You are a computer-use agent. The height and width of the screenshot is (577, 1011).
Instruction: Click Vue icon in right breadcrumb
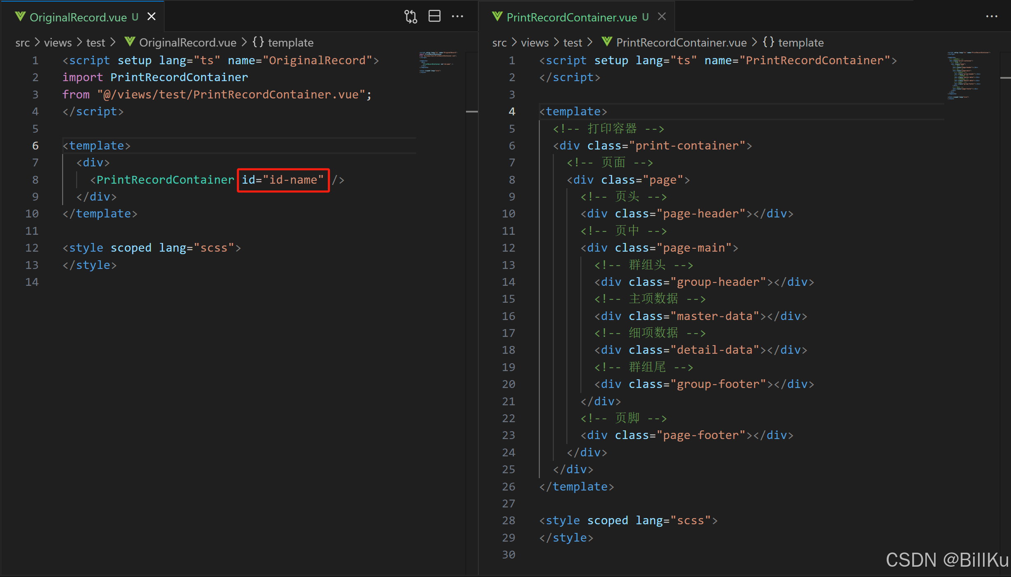607,42
